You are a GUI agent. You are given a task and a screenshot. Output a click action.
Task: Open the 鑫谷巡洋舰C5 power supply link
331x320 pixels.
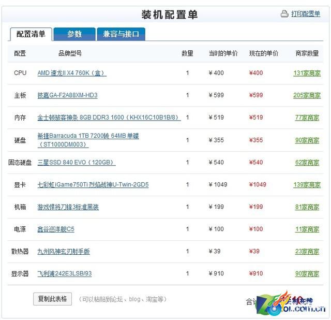point(56,229)
